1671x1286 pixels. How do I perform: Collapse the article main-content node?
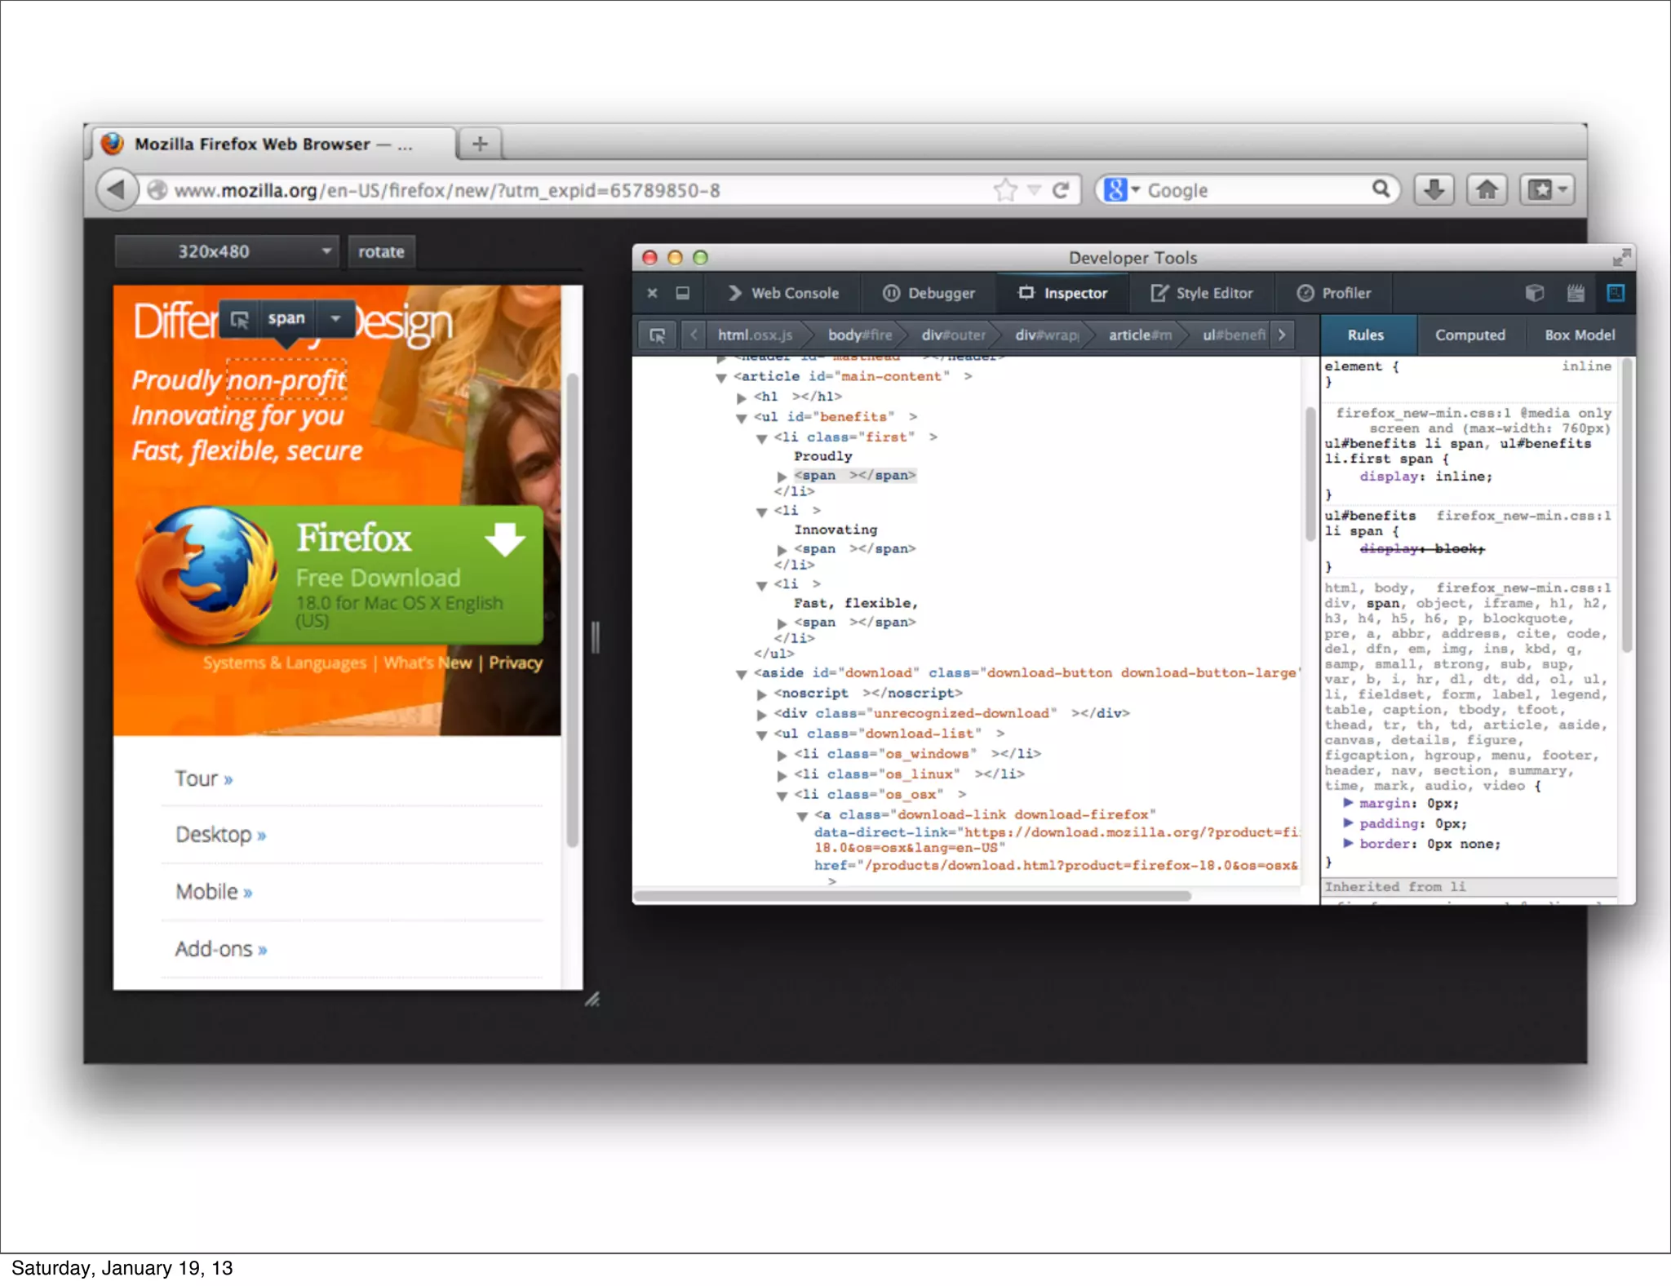(721, 378)
